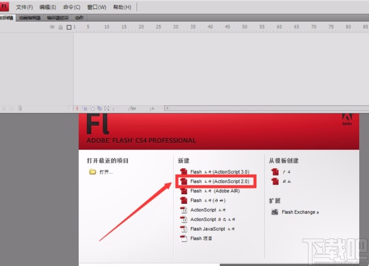Create ActionScript communication file link

(213, 220)
